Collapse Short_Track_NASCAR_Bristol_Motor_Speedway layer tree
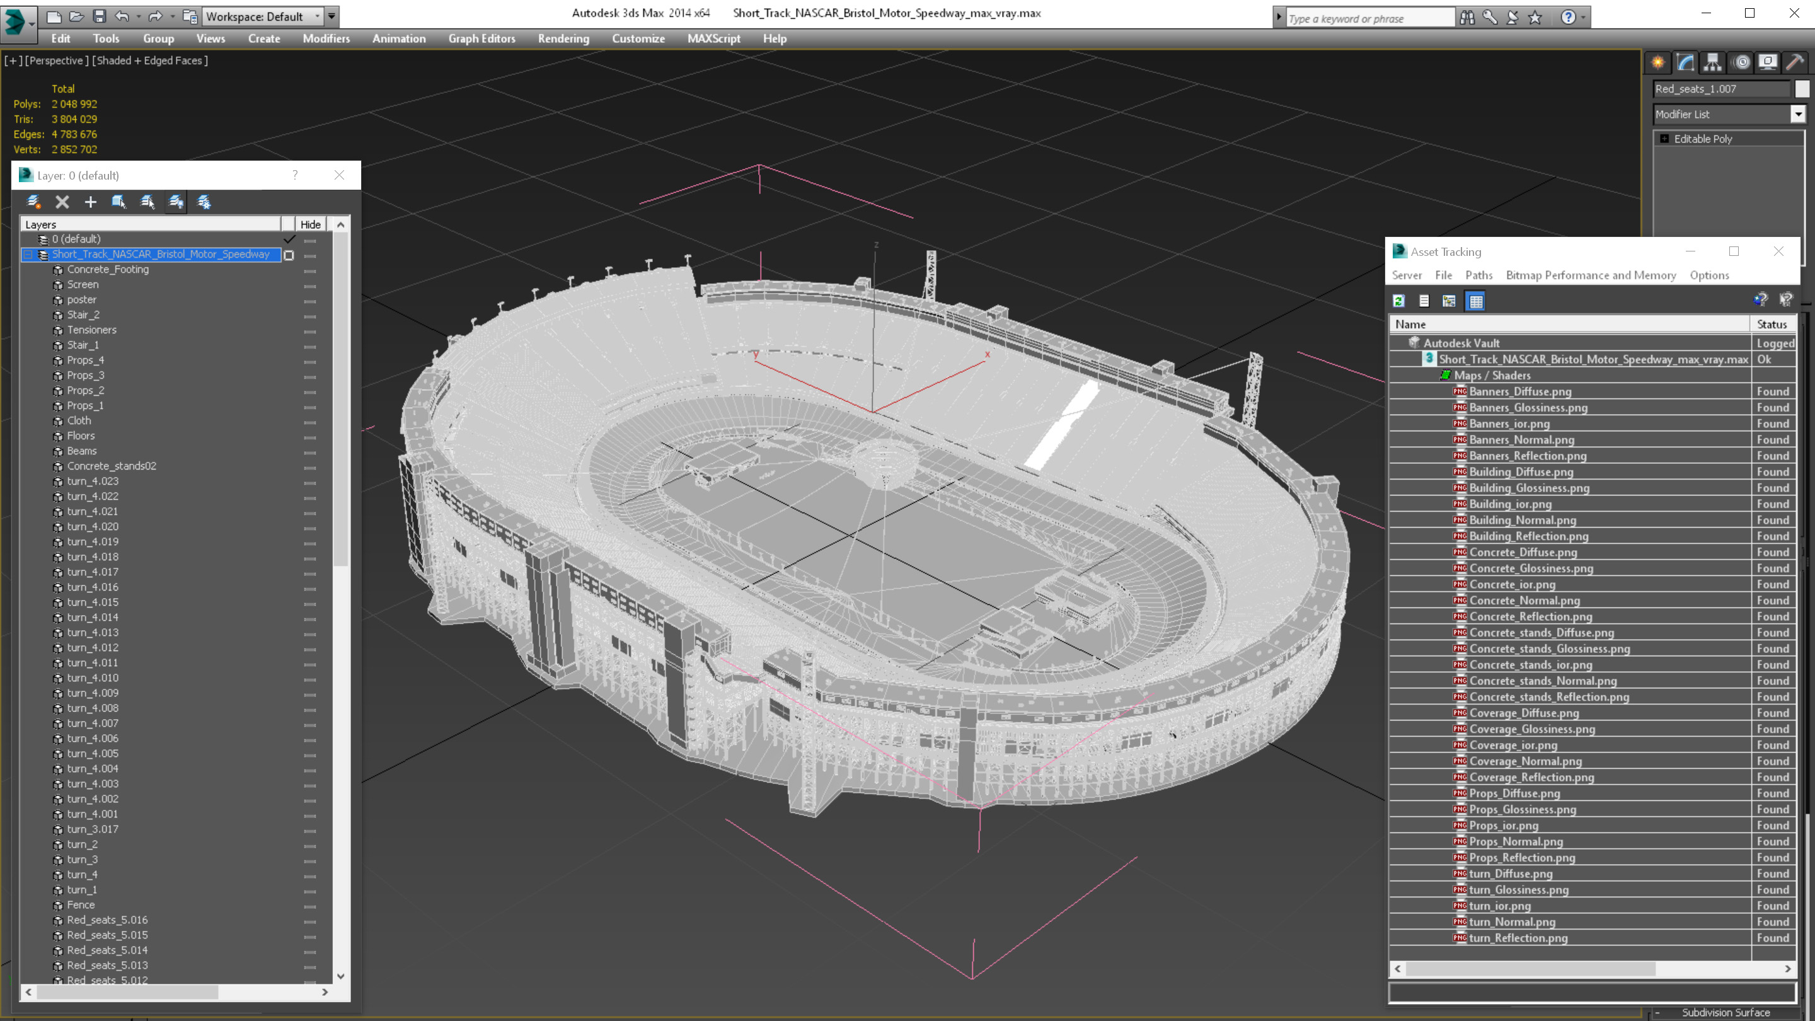The image size is (1815, 1021). (28, 255)
